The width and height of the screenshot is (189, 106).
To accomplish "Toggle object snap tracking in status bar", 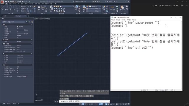I will pyautogui.click(x=100, y=104).
